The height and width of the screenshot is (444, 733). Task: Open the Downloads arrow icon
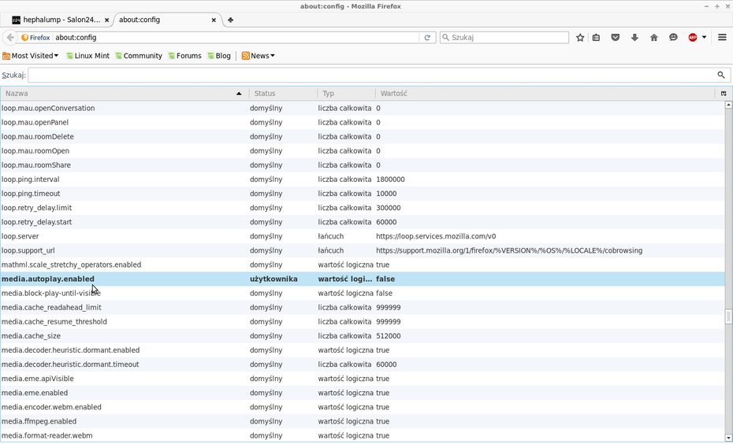(634, 37)
